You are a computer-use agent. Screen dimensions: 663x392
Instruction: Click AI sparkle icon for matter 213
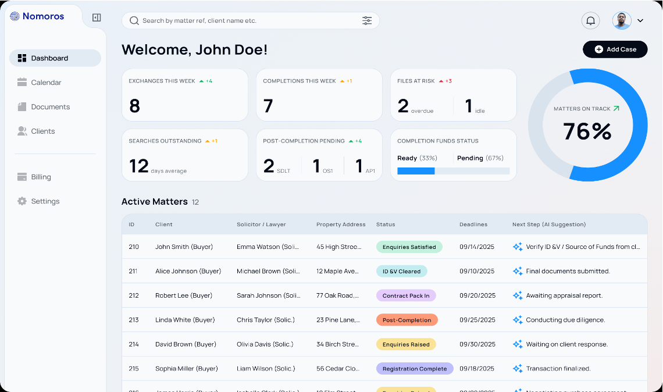point(517,320)
